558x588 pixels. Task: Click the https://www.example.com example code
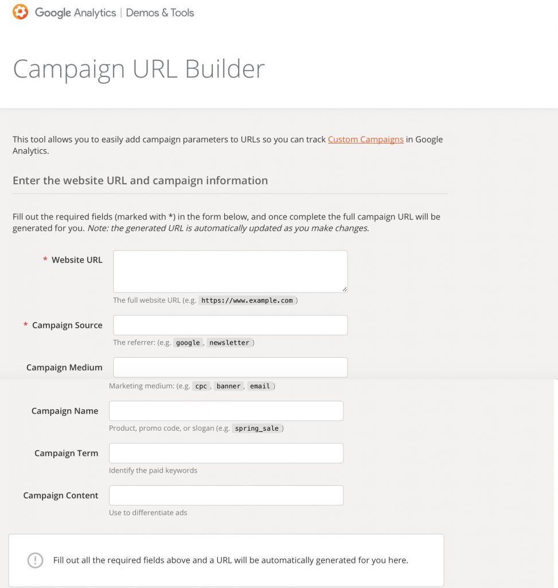click(x=247, y=300)
